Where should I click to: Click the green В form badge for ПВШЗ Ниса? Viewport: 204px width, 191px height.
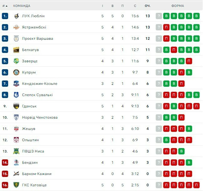point(181,151)
